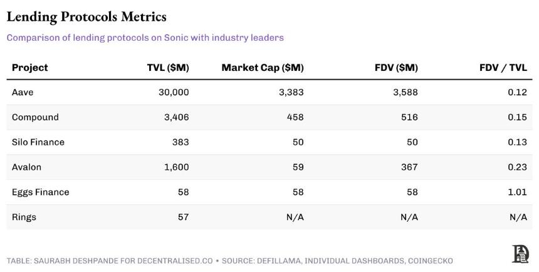Click Aave's TVL value 30,000
This screenshot has height=272, width=539.
174,92
